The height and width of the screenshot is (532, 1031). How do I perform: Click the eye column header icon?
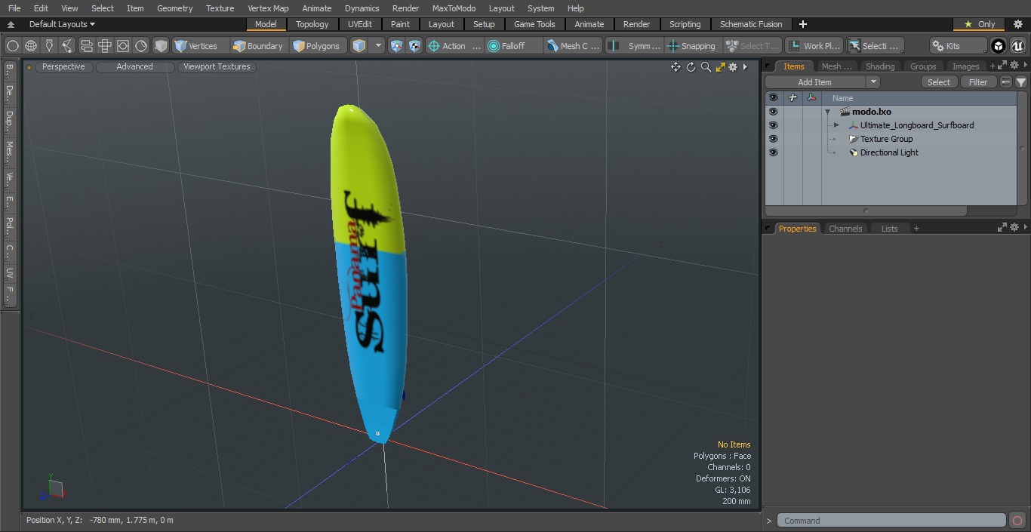[x=773, y=98]
